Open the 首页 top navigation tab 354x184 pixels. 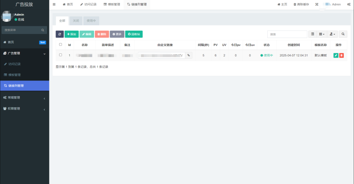(68, 4)
